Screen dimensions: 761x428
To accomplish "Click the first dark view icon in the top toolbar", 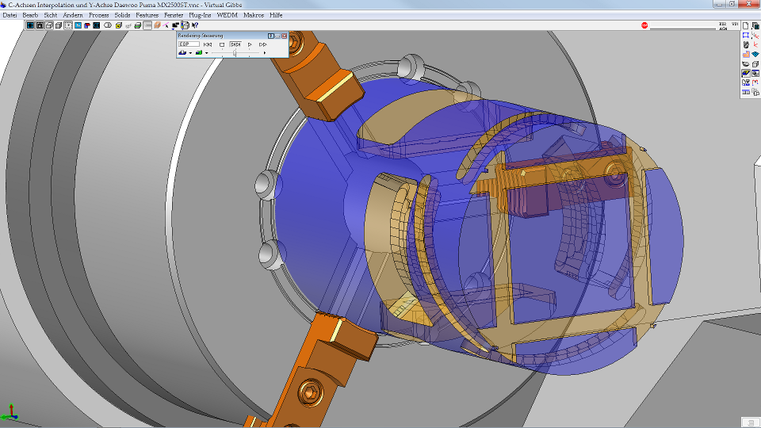I will pyautogui.click(x=30, y=25).
